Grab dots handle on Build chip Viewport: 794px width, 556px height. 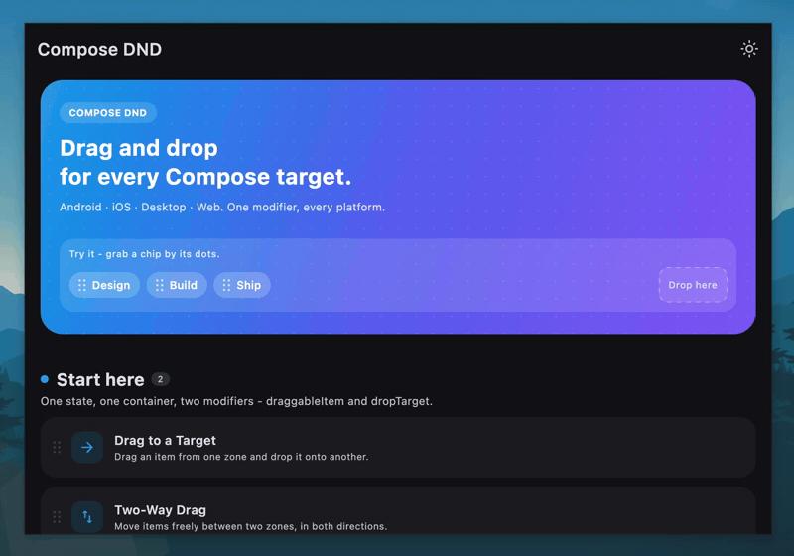click(160, 285)
